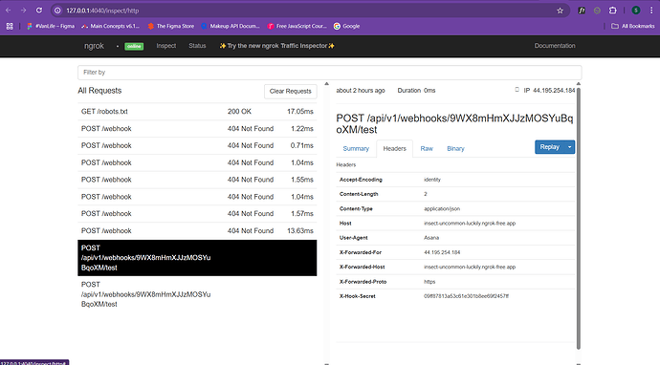660x365 pixels.
Task: Open the browser extensions puzzle icon
Action: coord(613,11)
